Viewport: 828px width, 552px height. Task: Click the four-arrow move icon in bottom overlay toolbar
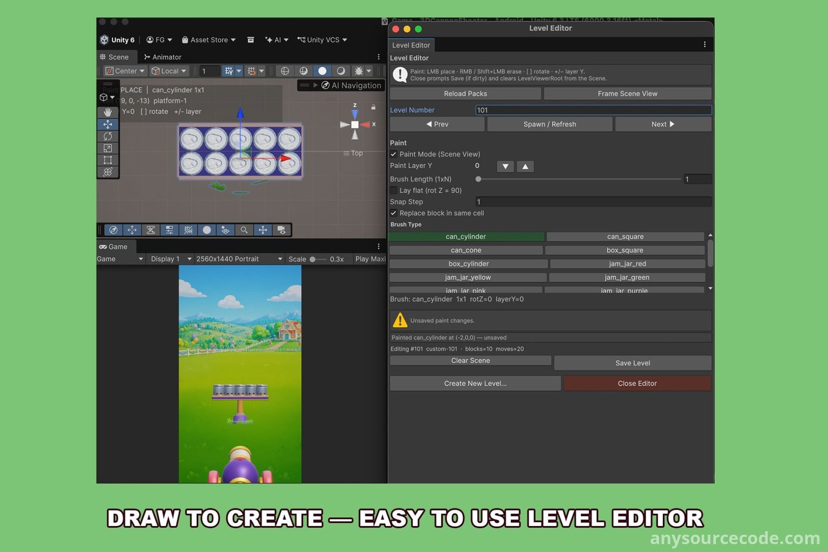click(x=132, y=230)
